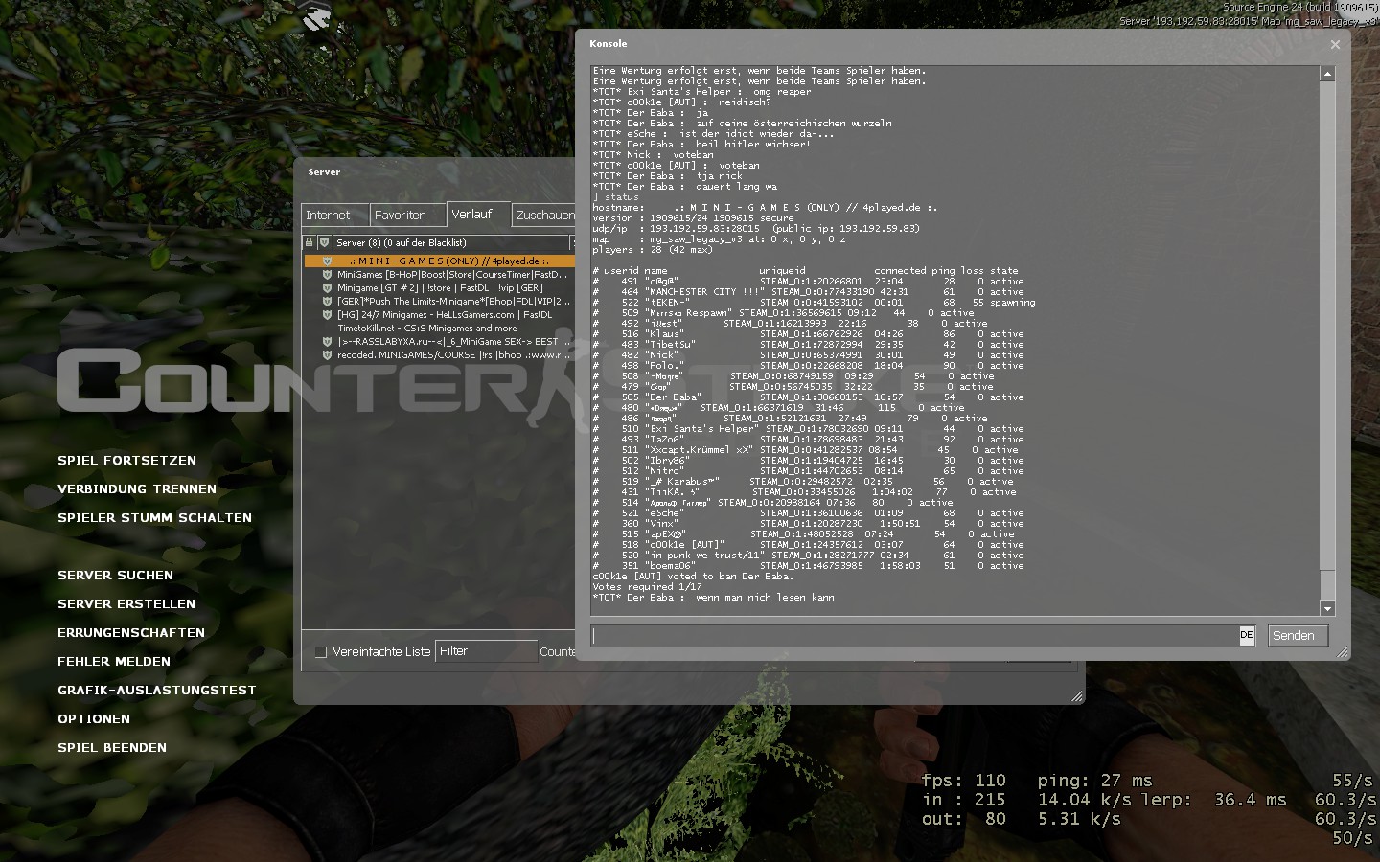Viewport: 1380px width, 862px height.
Task: Select RASSLABYXA.ru MiniGame server row
Action: (x=439, y=341)
